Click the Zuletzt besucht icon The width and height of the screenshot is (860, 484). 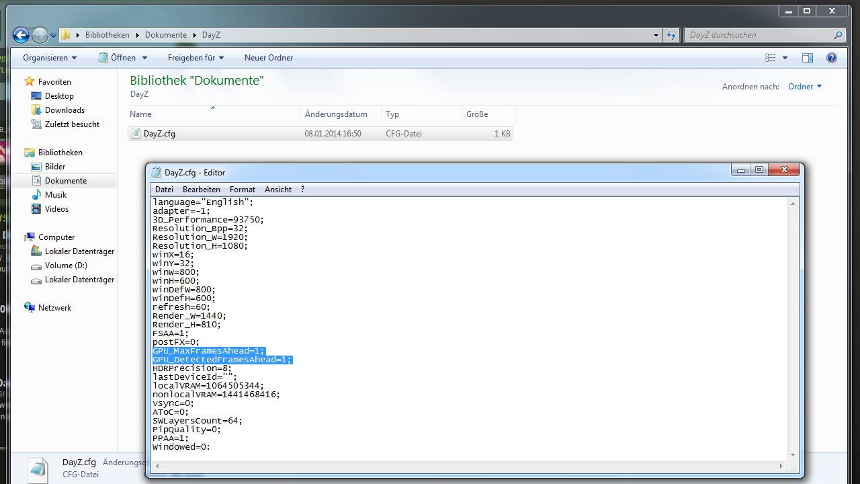coord(36,124)
